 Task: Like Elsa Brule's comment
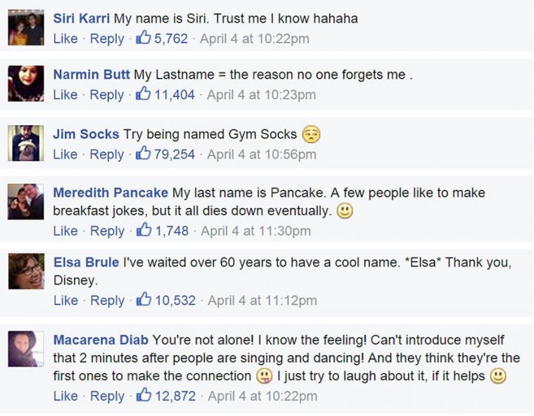pyautogui.click(x=65, y=301)
